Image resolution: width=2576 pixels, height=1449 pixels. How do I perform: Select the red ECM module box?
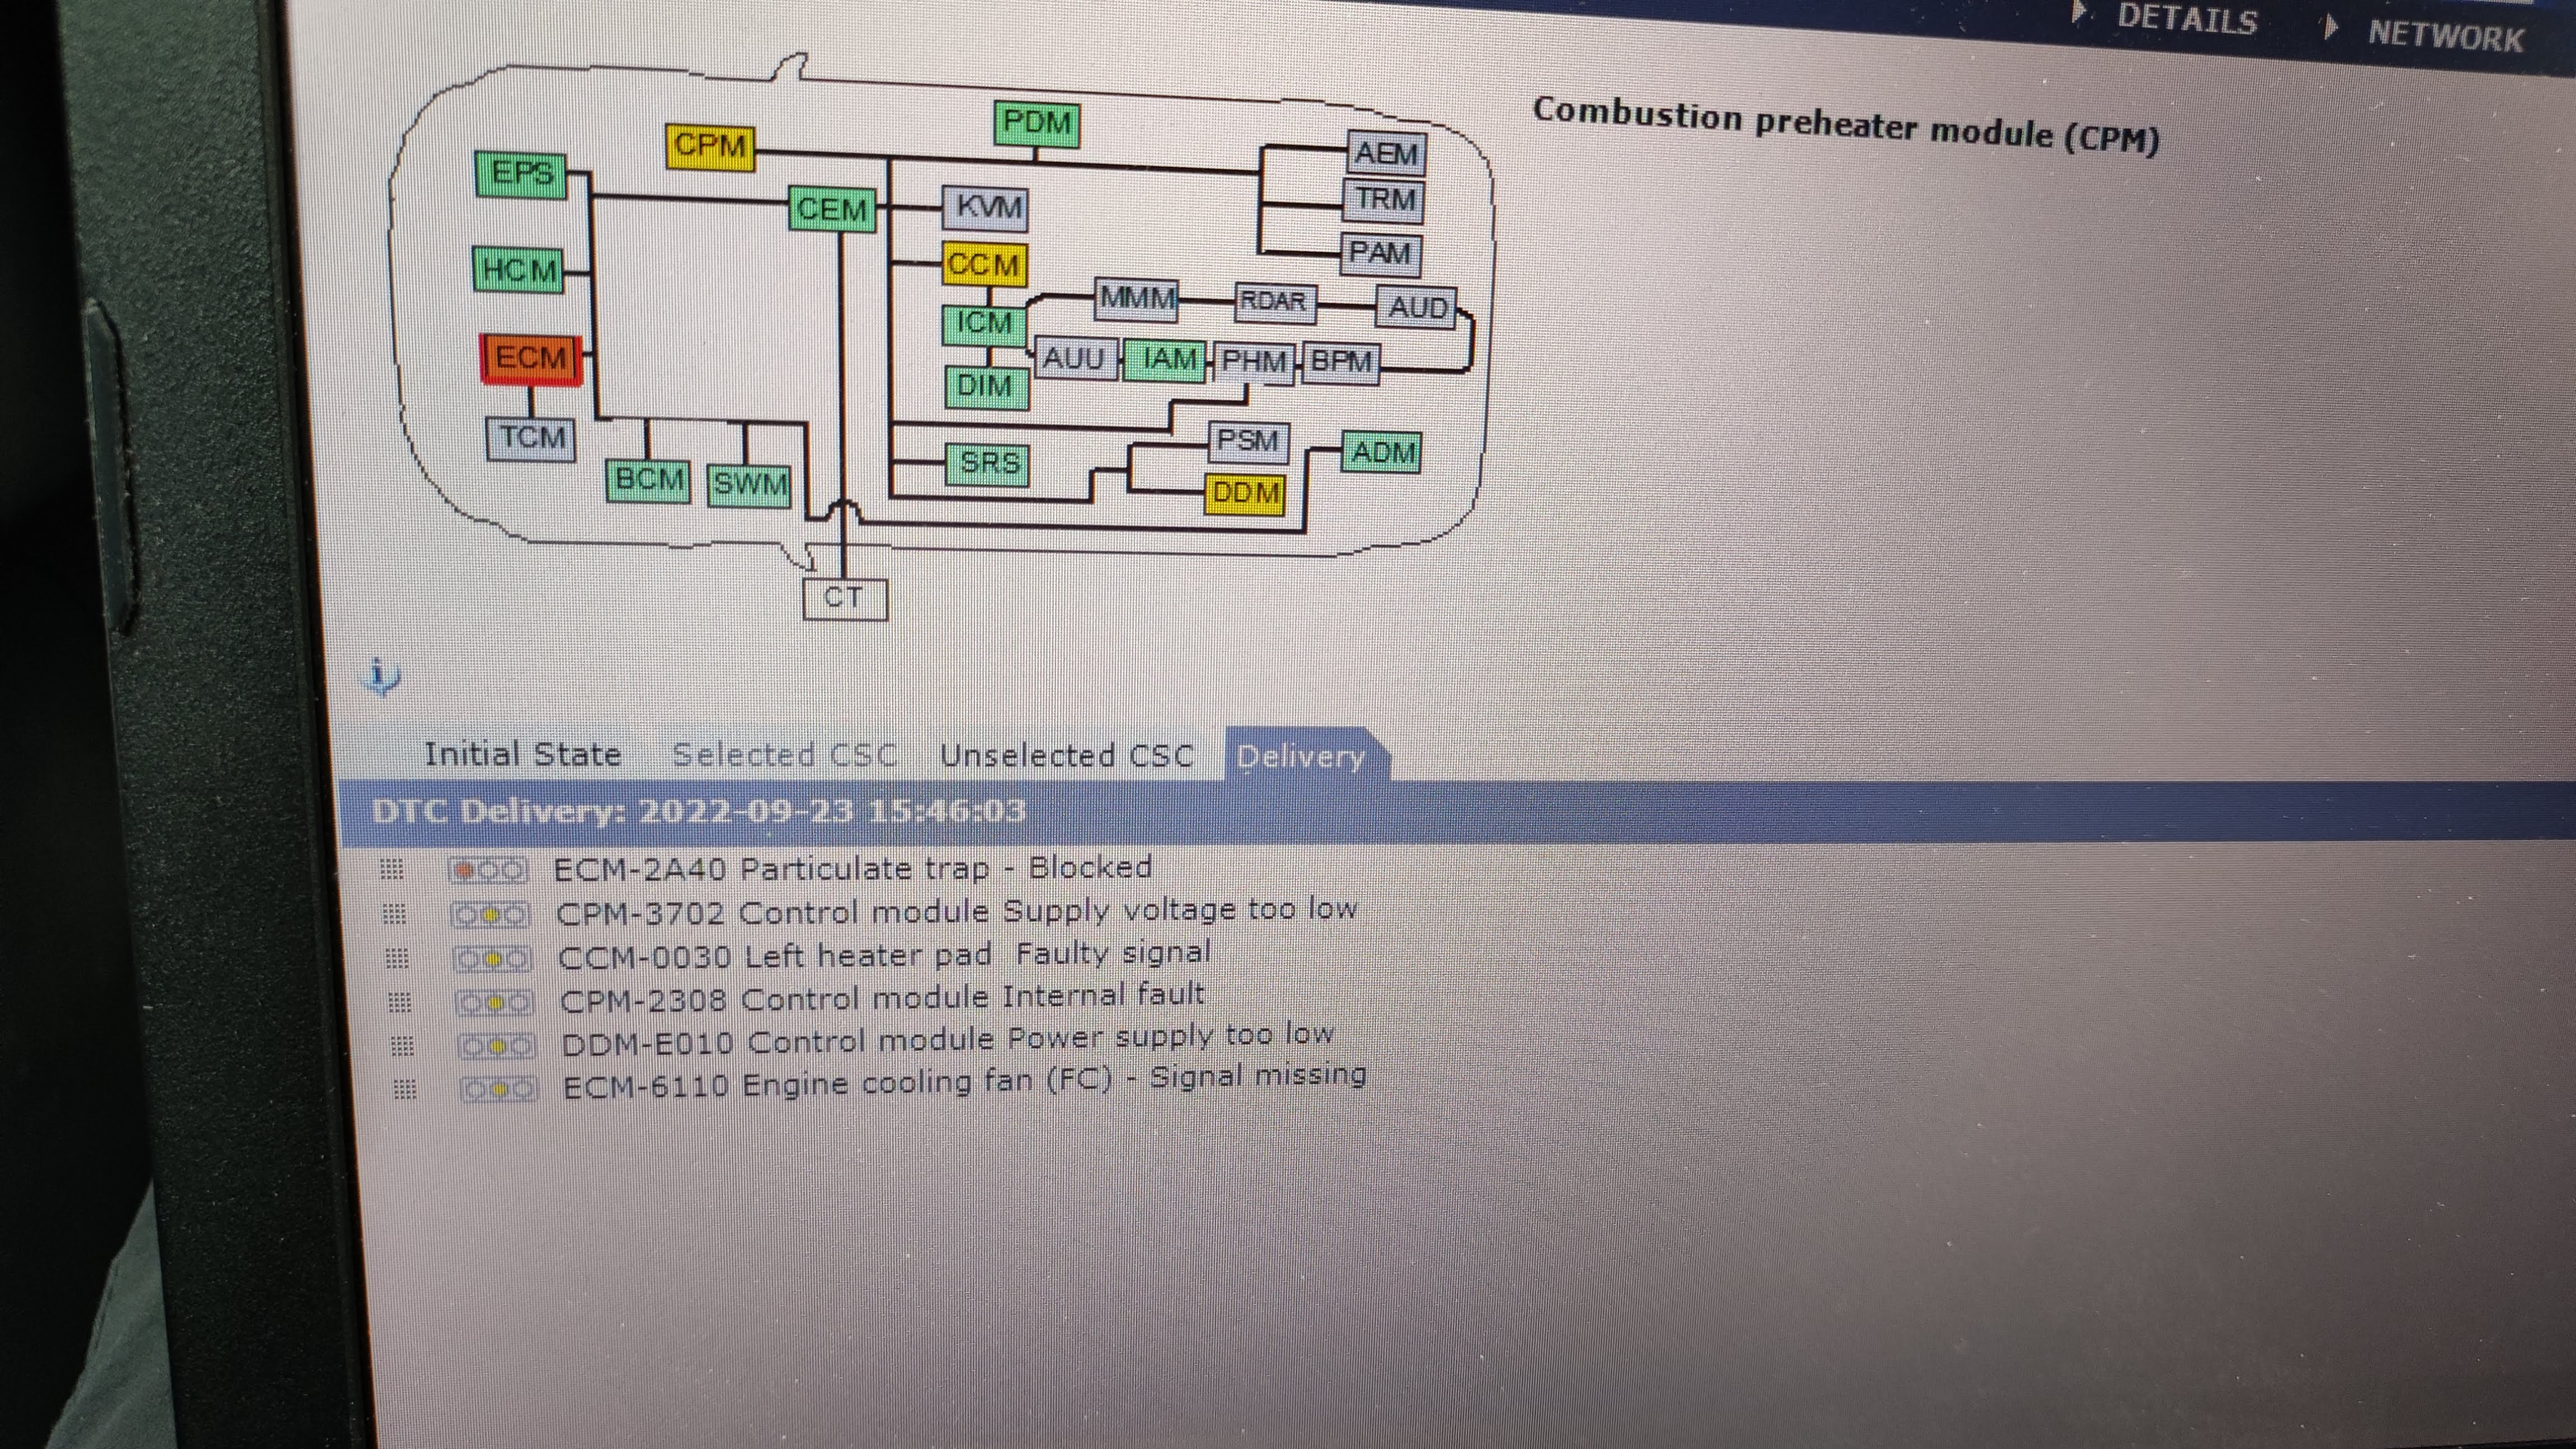[530, 359]
